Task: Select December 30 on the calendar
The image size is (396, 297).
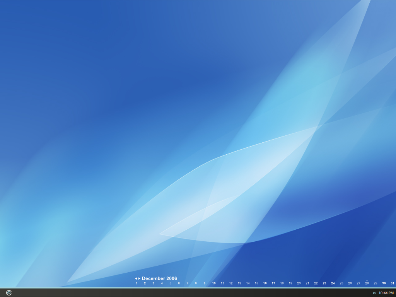Action: tap(383, 283)
